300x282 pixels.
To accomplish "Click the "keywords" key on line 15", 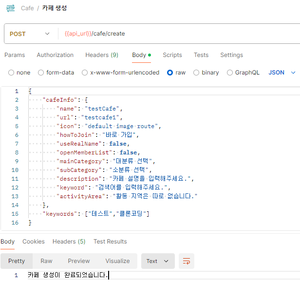I will [x=60, y=214].
